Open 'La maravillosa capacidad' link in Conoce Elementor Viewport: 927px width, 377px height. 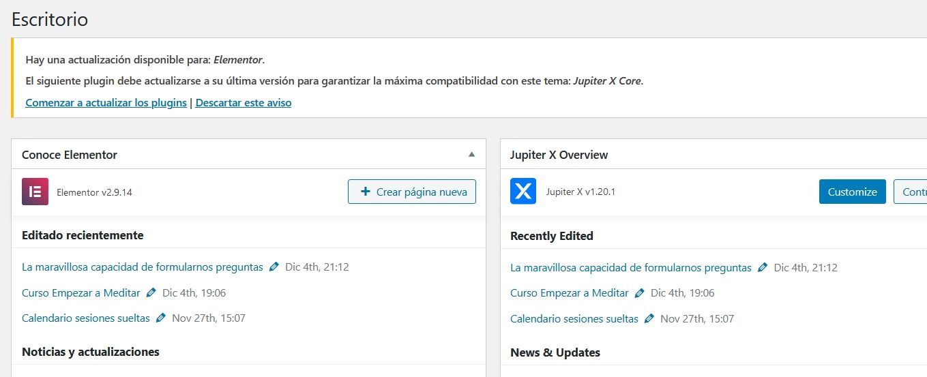(143, 267)
